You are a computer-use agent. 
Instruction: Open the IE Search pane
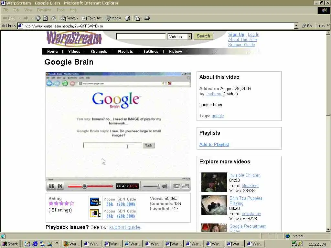[69, 18]
